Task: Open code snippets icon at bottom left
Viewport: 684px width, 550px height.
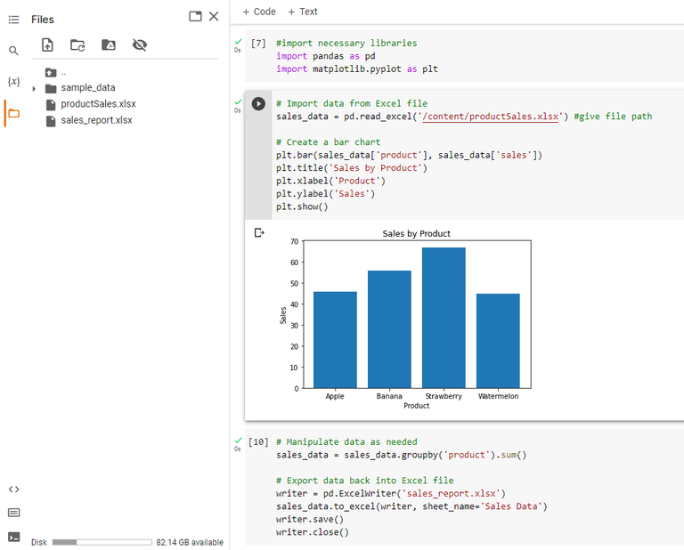Action: tap(13, 489)
